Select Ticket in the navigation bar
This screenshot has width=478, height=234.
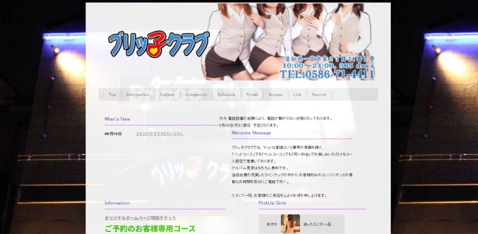coord(252,94)
